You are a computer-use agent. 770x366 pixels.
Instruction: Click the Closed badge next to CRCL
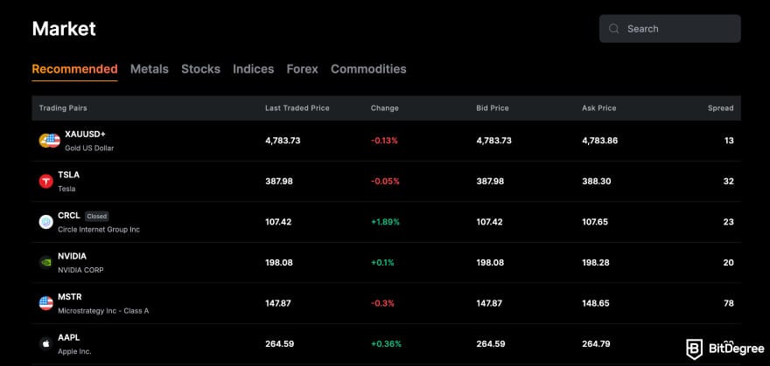point(97,216)
